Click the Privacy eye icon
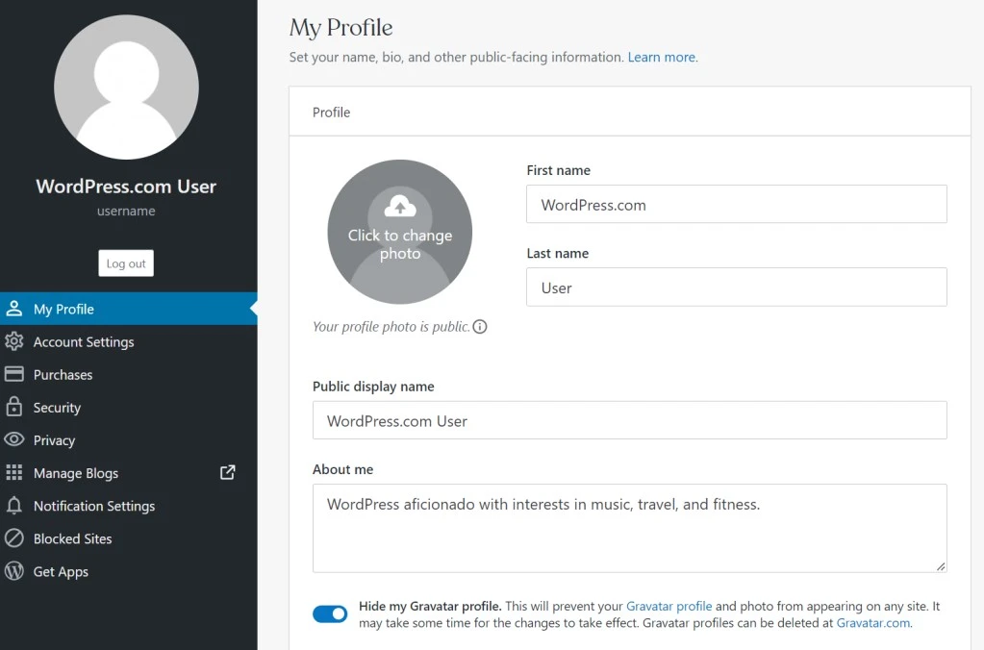This screenshot has width=984, height=650. [x=13, y=439]
